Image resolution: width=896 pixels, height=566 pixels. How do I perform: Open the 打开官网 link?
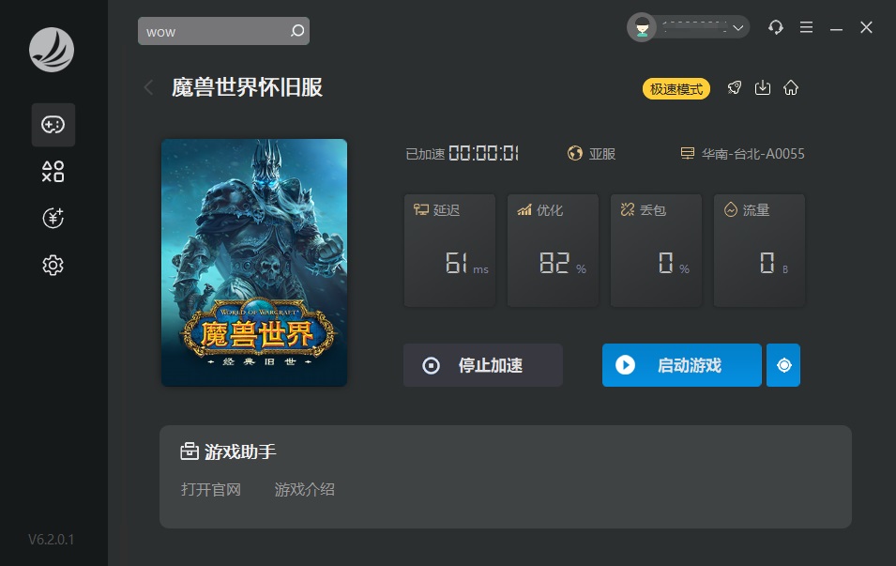(x=211, y=489)
